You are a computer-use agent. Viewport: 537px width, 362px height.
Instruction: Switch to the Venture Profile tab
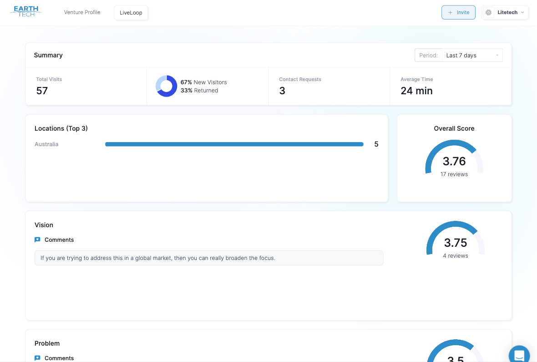coord(82,12)
